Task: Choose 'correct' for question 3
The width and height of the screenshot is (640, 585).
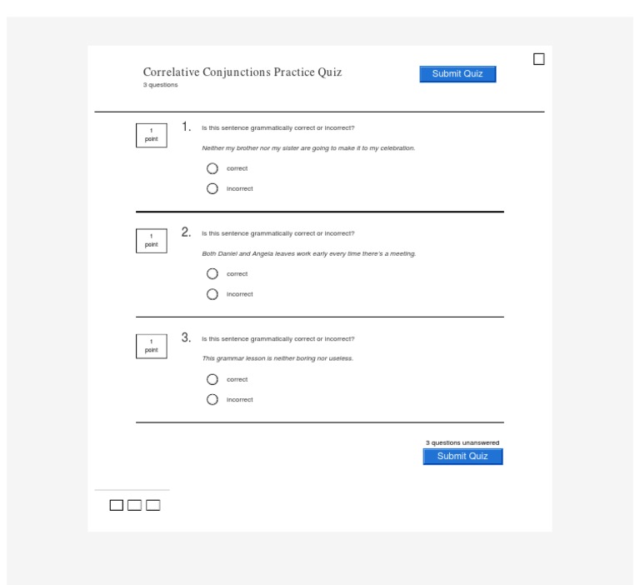Action: [x=212, y=379]
